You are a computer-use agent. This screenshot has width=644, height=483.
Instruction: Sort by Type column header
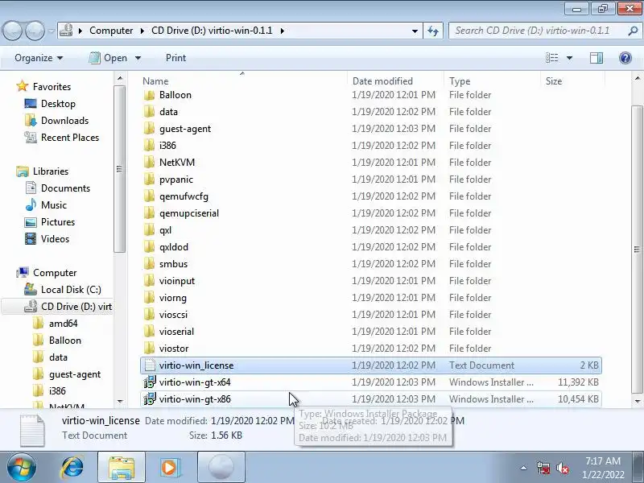pos(492,81)
